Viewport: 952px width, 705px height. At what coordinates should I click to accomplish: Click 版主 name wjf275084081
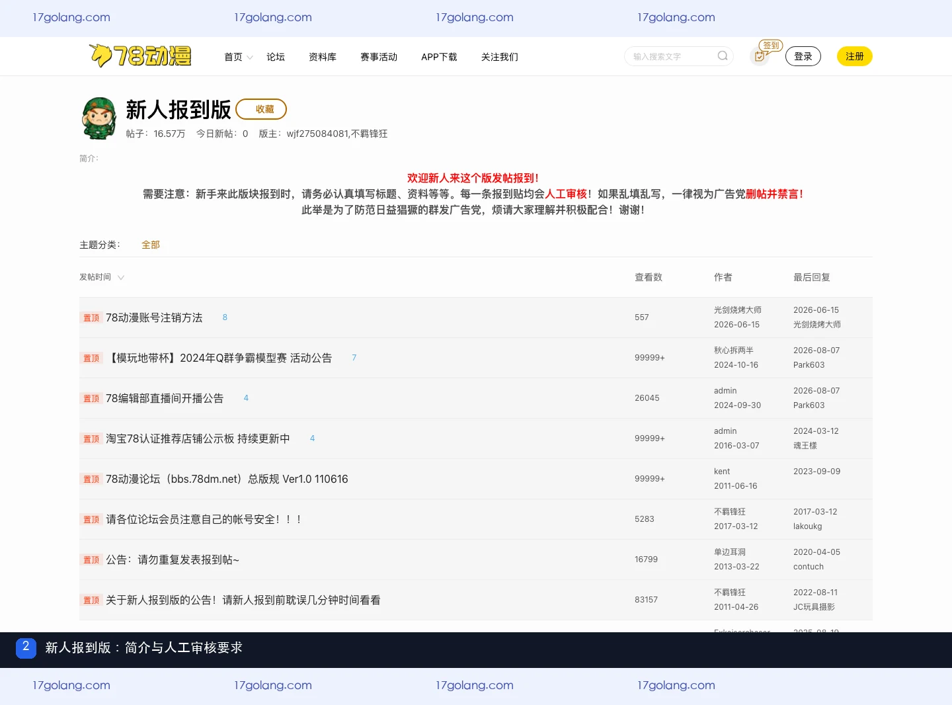pyautogui.click(x=317, y=134)
